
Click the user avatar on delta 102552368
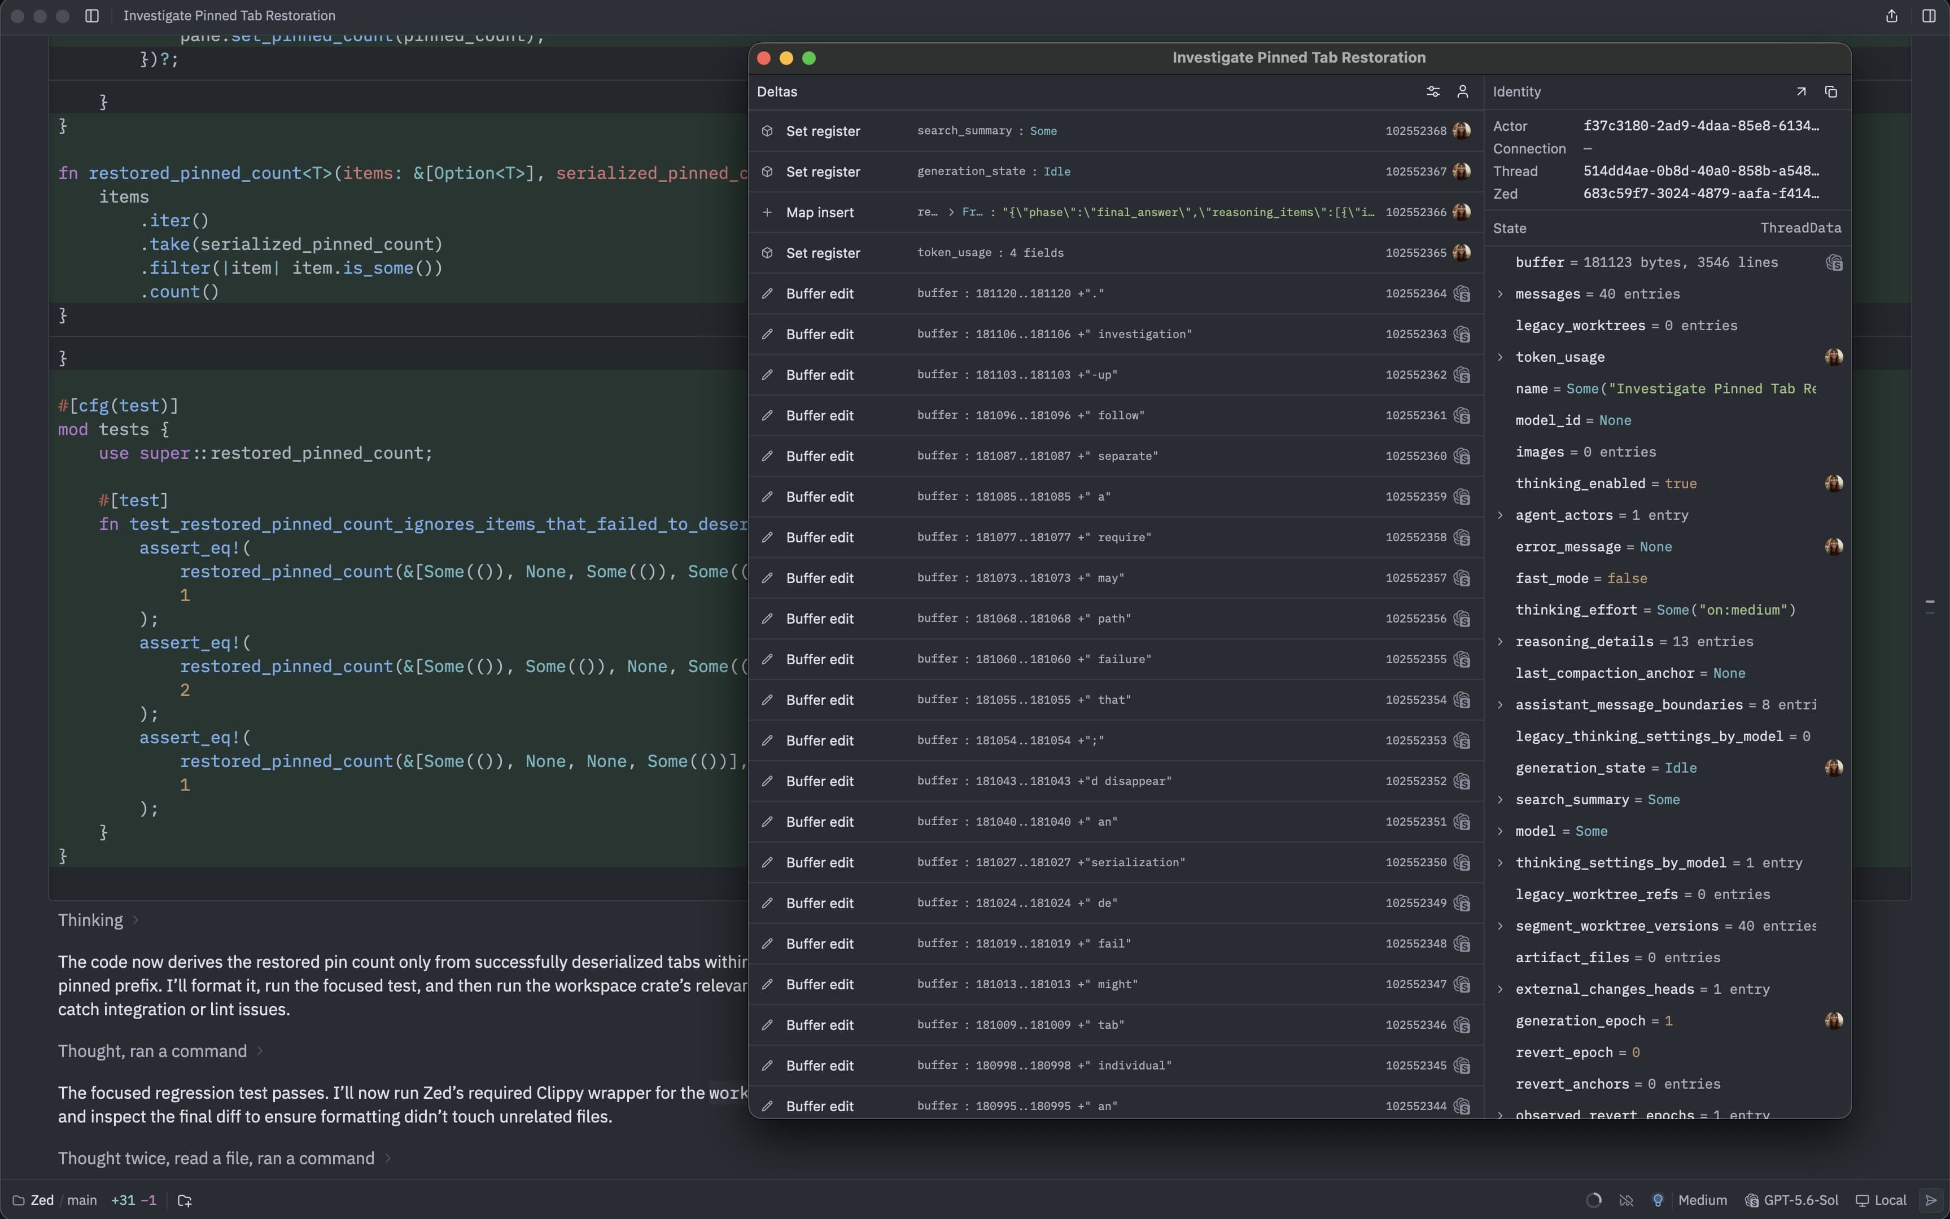coord(1461,130)
